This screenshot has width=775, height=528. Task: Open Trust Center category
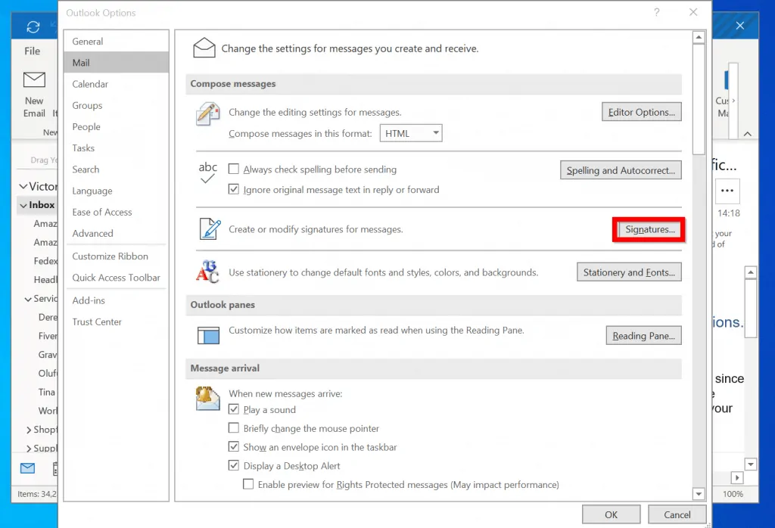point(117,321)
